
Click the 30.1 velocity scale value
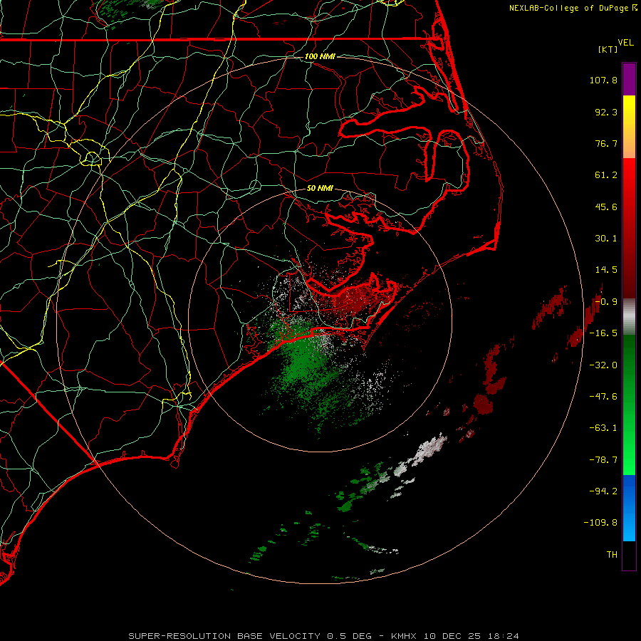coord(606,239)
